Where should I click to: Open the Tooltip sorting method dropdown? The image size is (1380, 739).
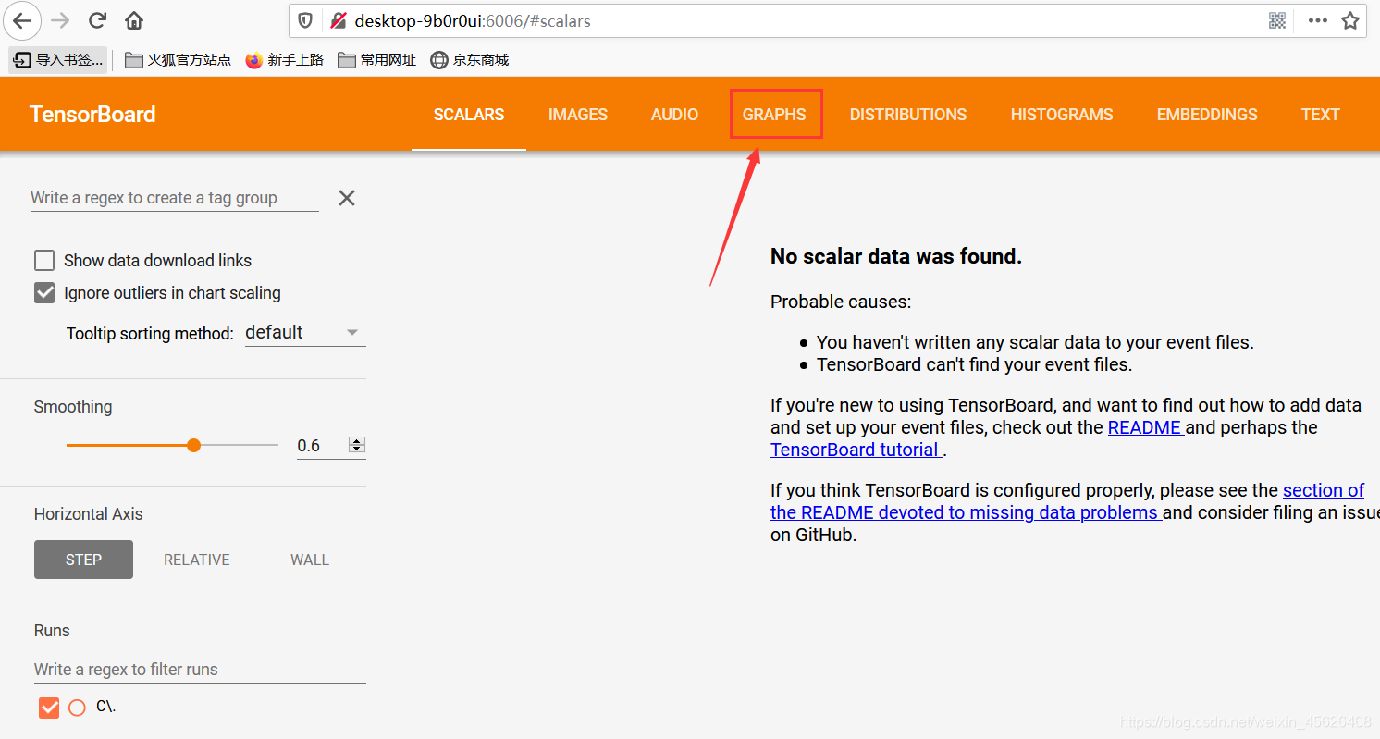[305, 333]
